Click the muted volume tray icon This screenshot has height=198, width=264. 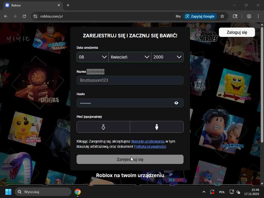[238, 192]
